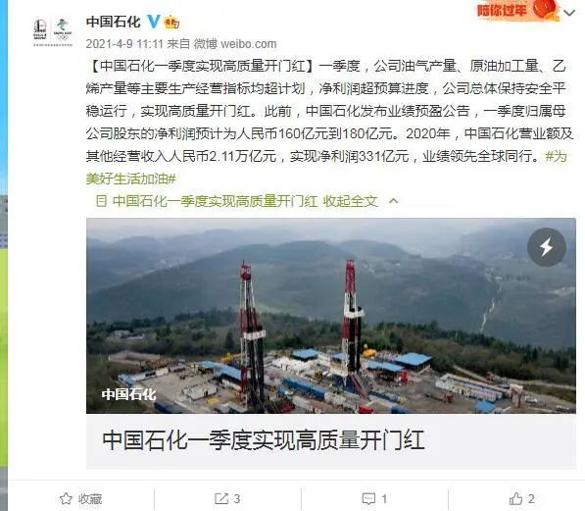Click the repost share icon
This screenshot has height=511, width=585.
tap(220, 498)
